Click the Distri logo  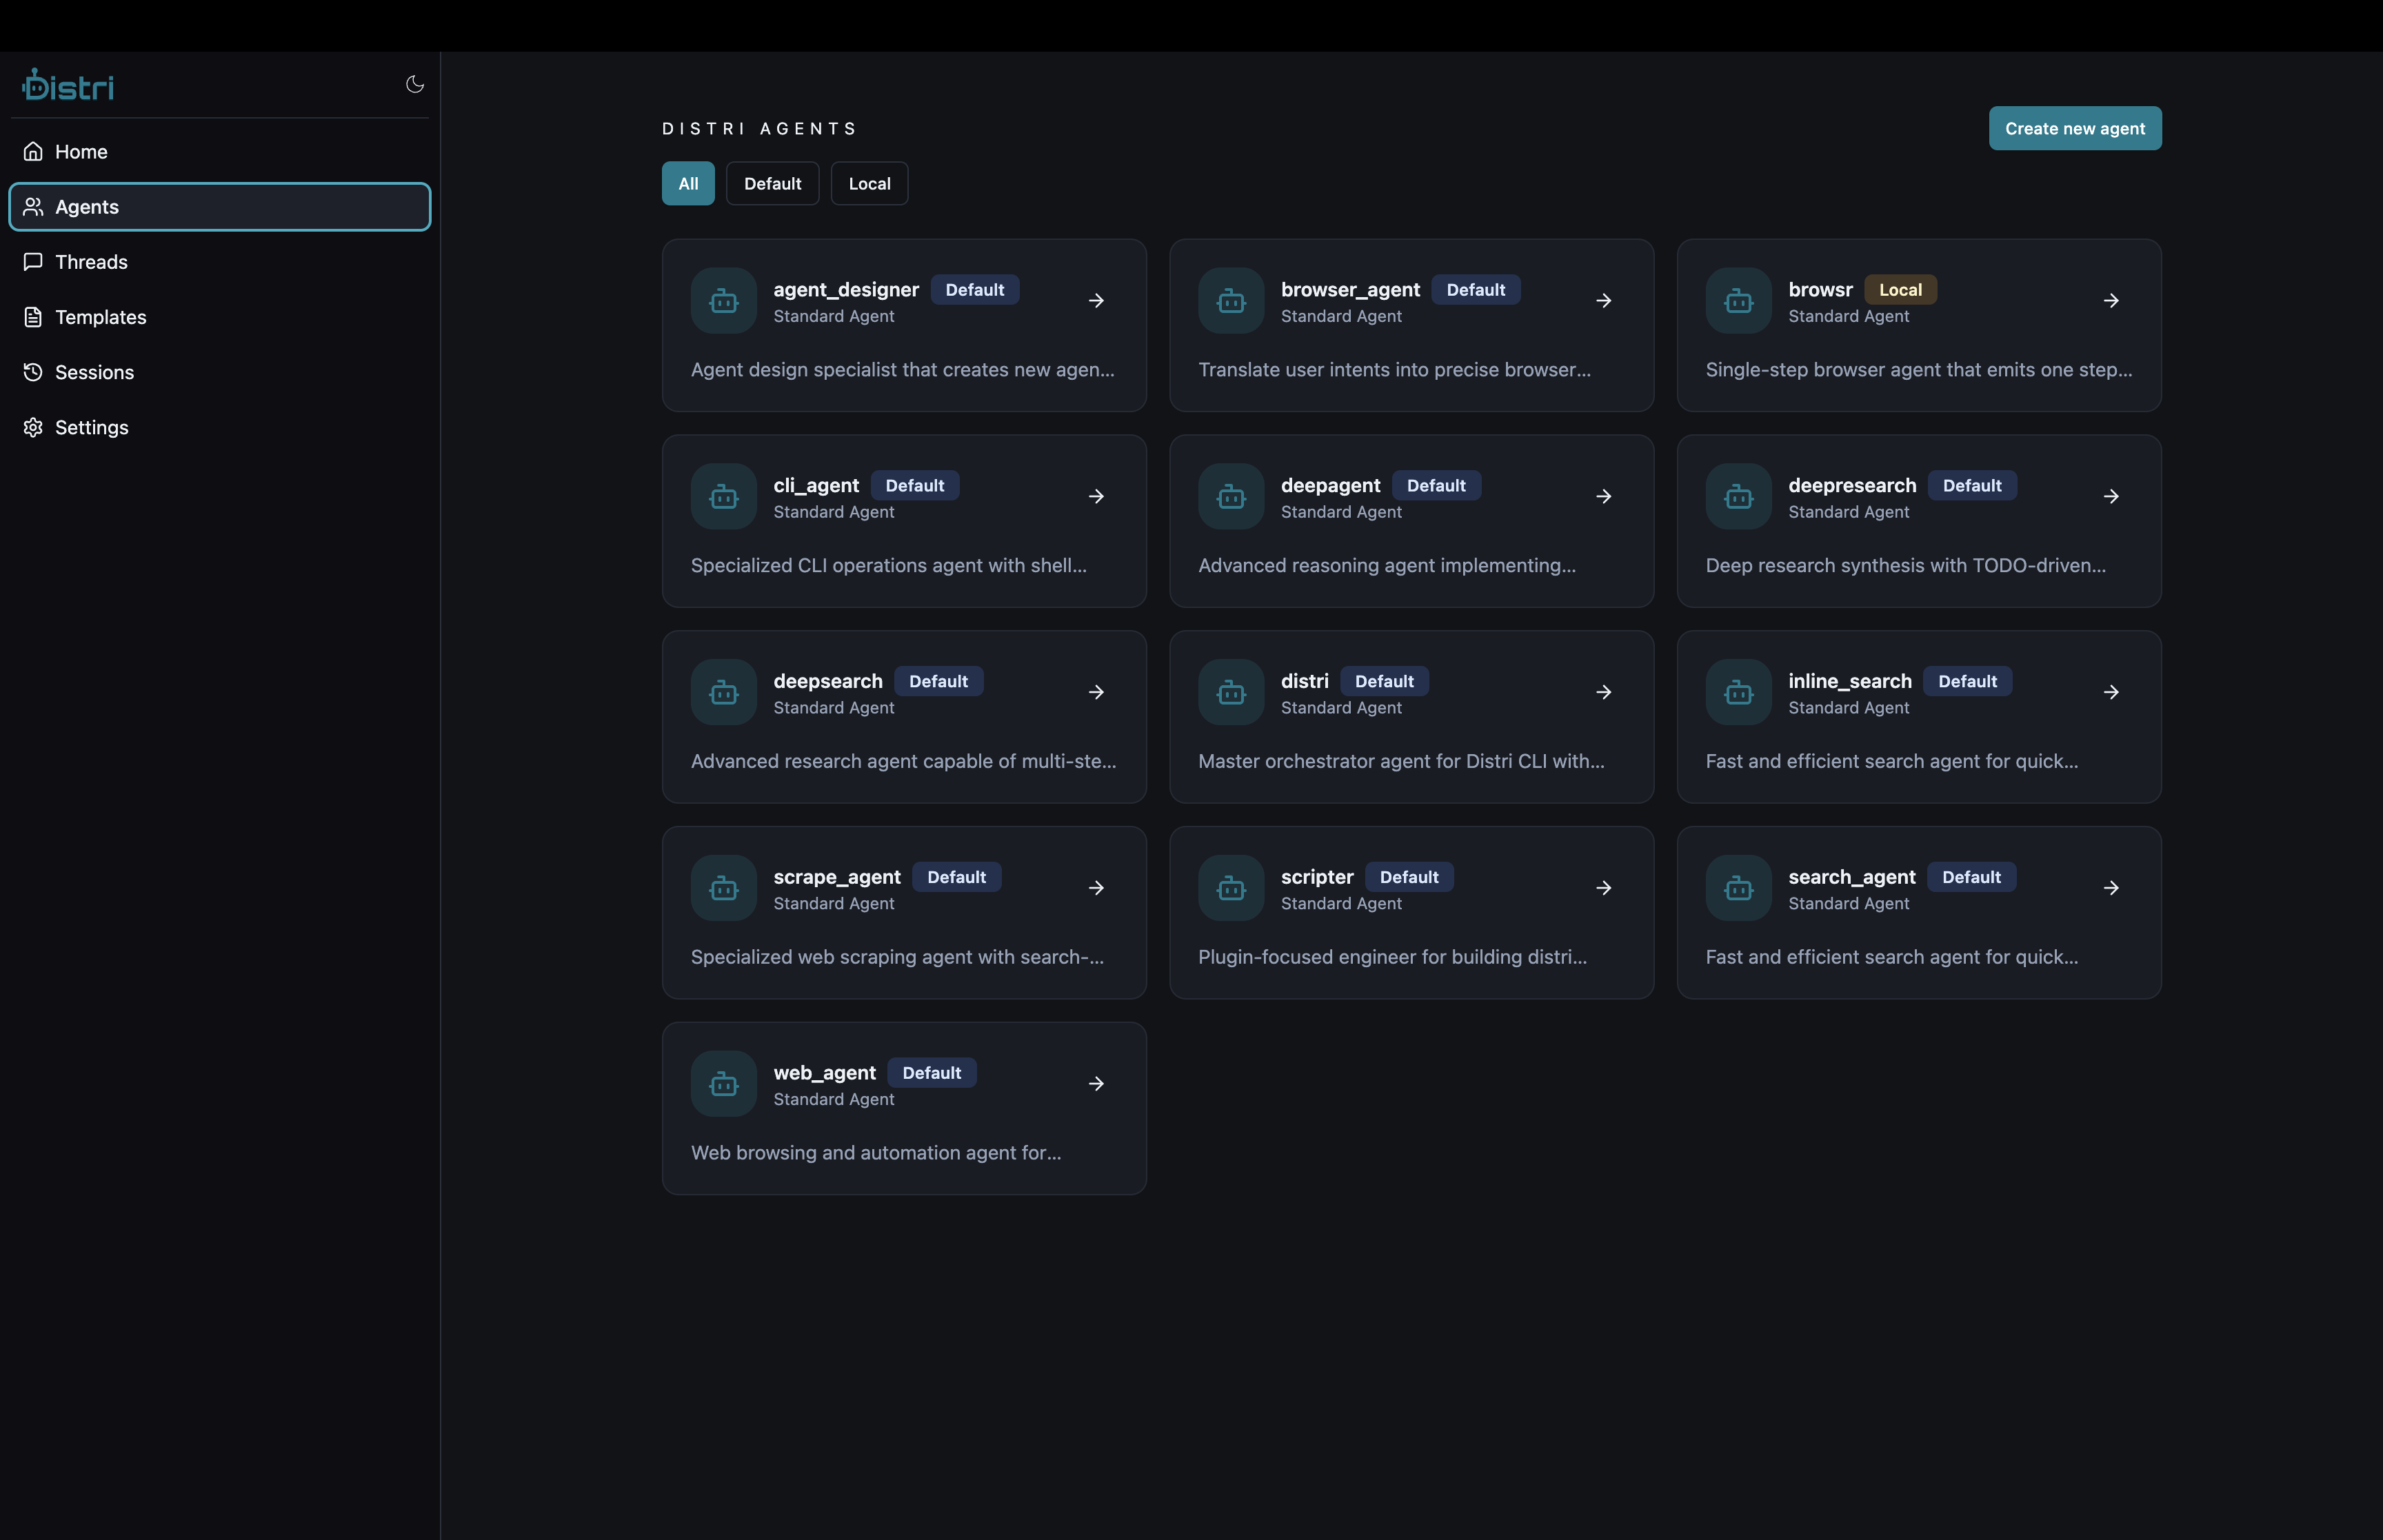66,84
